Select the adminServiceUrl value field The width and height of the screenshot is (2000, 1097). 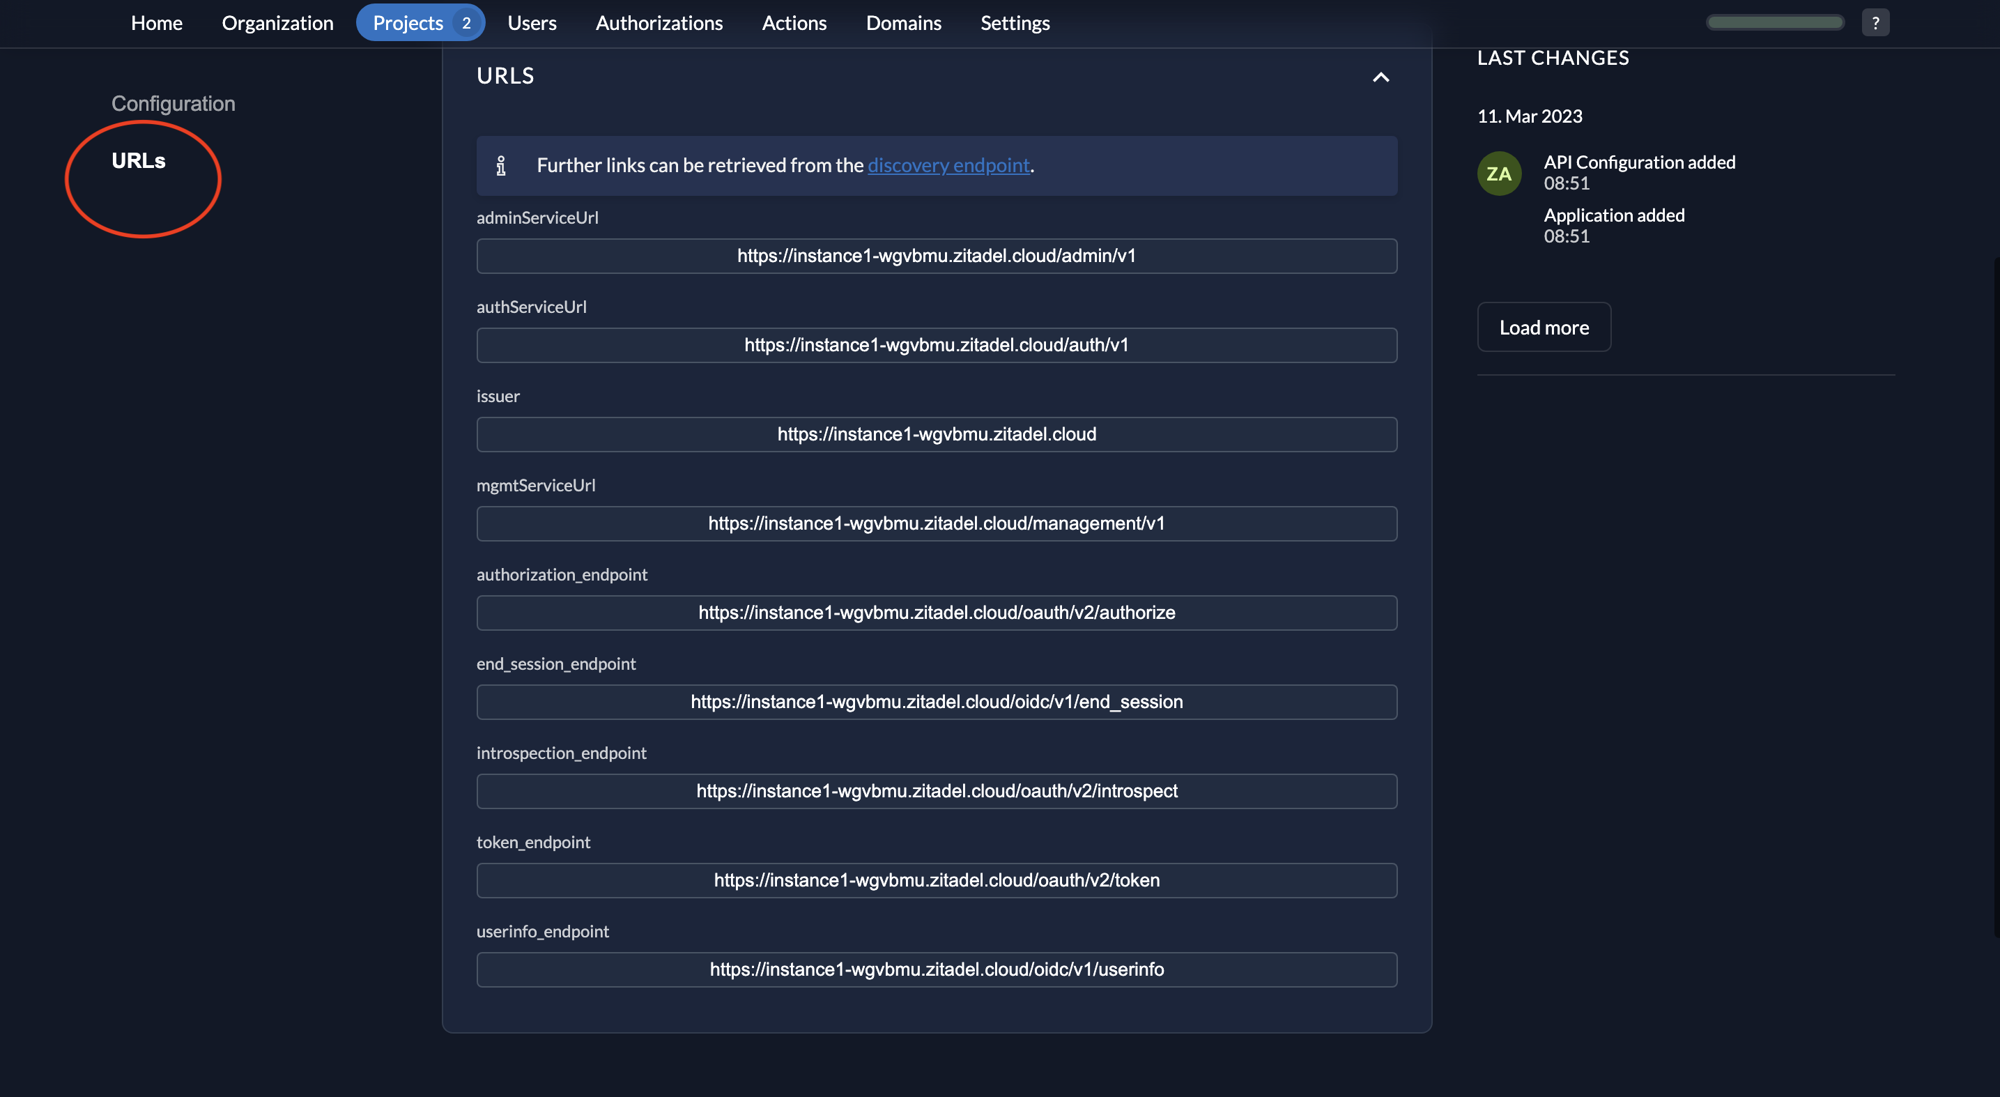[937, 255]
